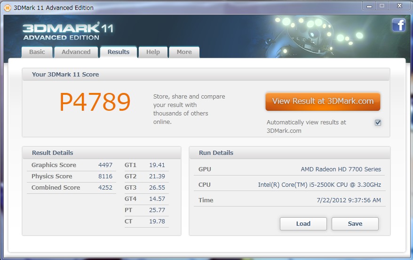Image resolution: width=413 pixels, height=260 pixels.
Task: Open the Help tab
Action: point(153,52)
